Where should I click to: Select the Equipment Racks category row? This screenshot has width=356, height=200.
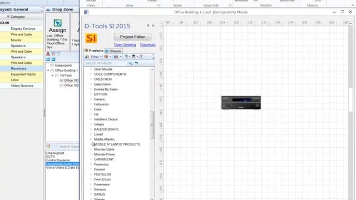[21, 74]
